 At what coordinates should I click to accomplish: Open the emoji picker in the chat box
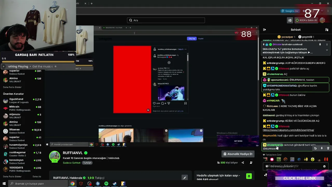coord(324,166)
